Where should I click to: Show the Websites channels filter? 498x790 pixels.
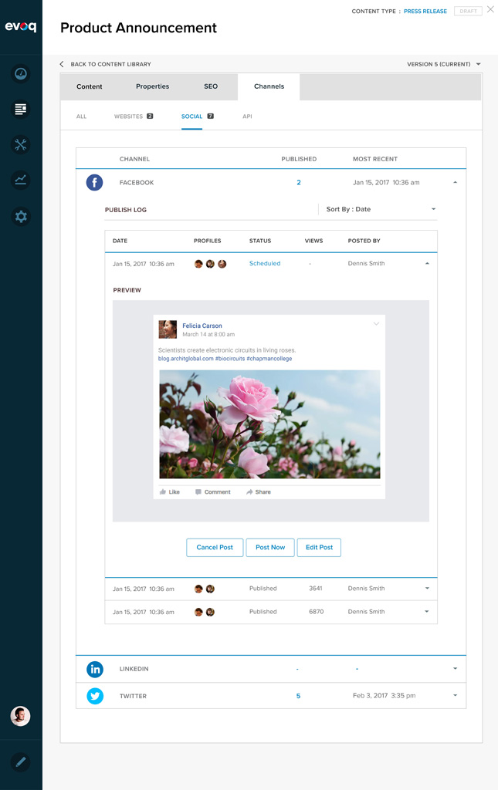click(x=133, y=116)
